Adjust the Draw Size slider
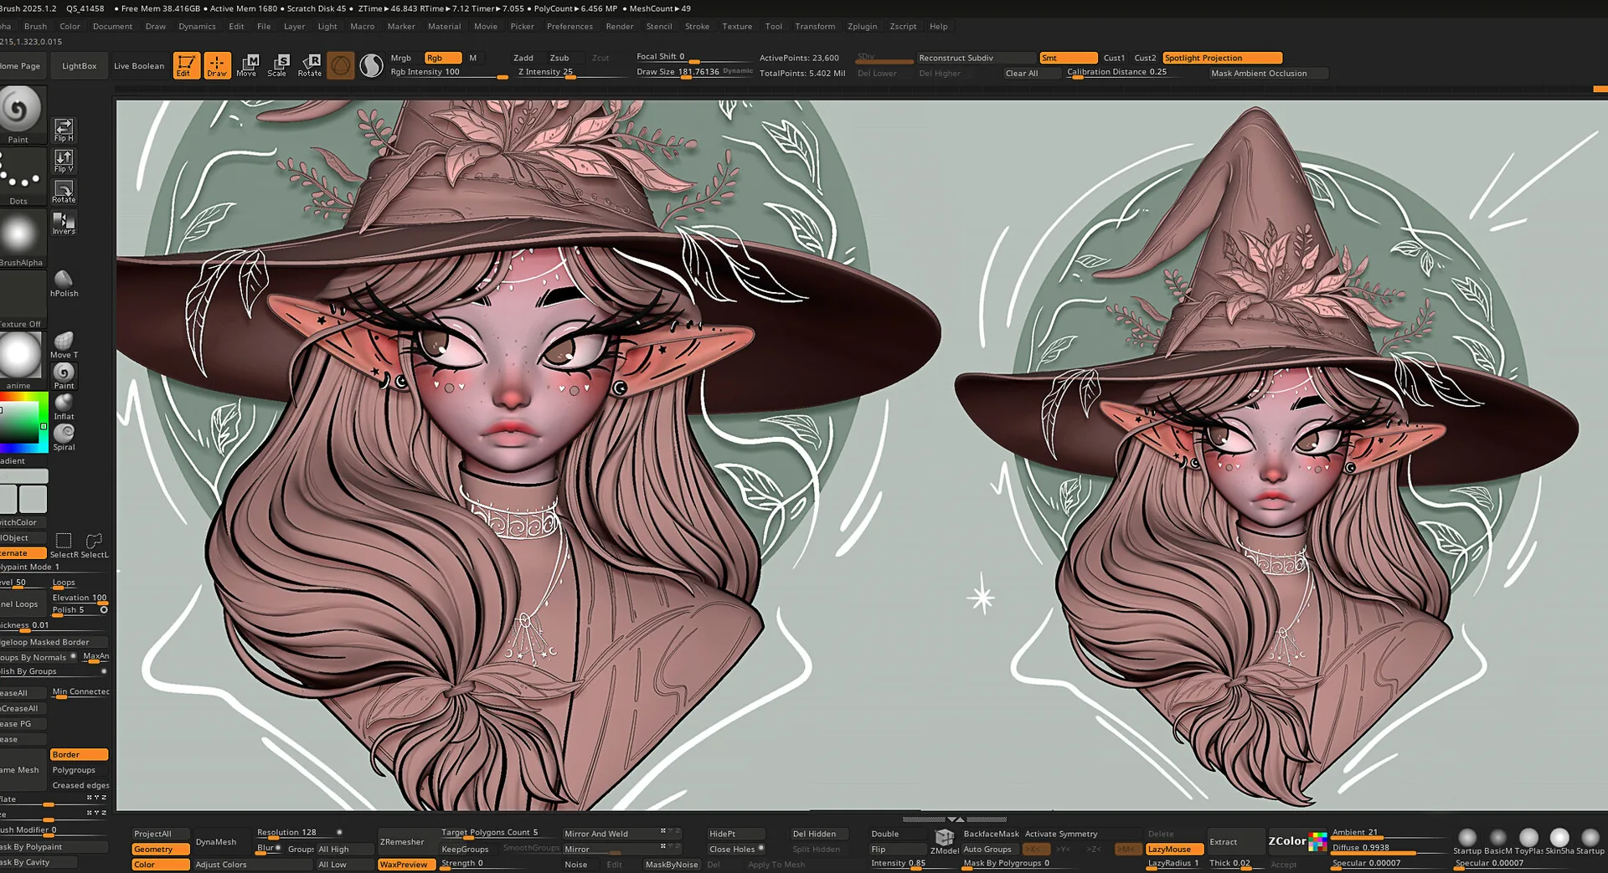The image size is (1608, 873). 694,73
